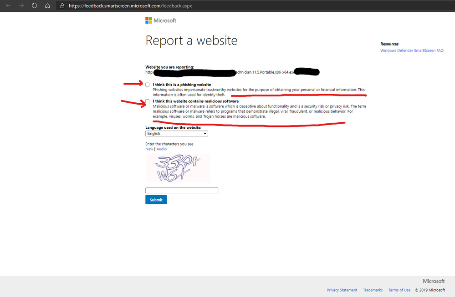Submit the website report
455x297 pixels.
tap(156, 200)
